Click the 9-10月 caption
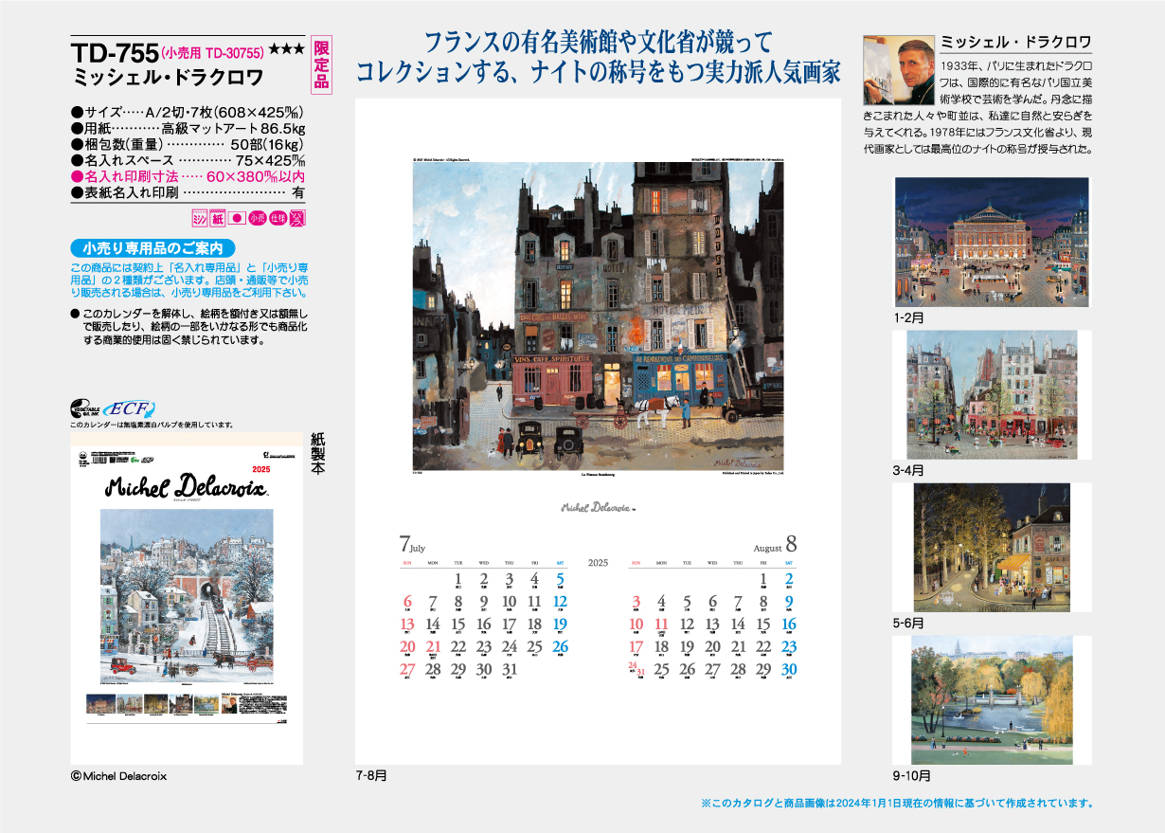The image size is (1165, 833). point(911,775)
